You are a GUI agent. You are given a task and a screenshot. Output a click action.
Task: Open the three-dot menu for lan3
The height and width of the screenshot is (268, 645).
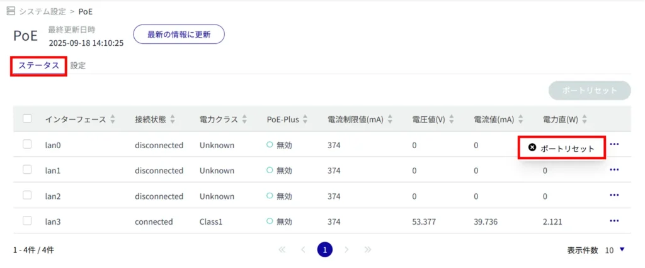tap(614, 220)
